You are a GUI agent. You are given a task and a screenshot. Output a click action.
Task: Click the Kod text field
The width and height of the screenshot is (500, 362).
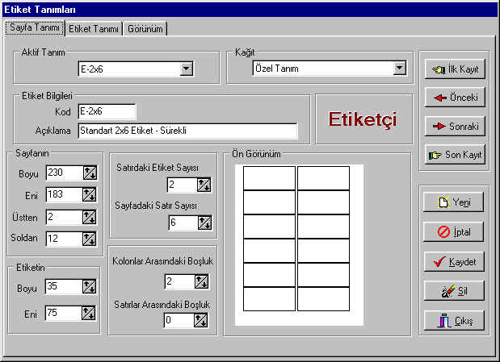(x=107, y=111)
